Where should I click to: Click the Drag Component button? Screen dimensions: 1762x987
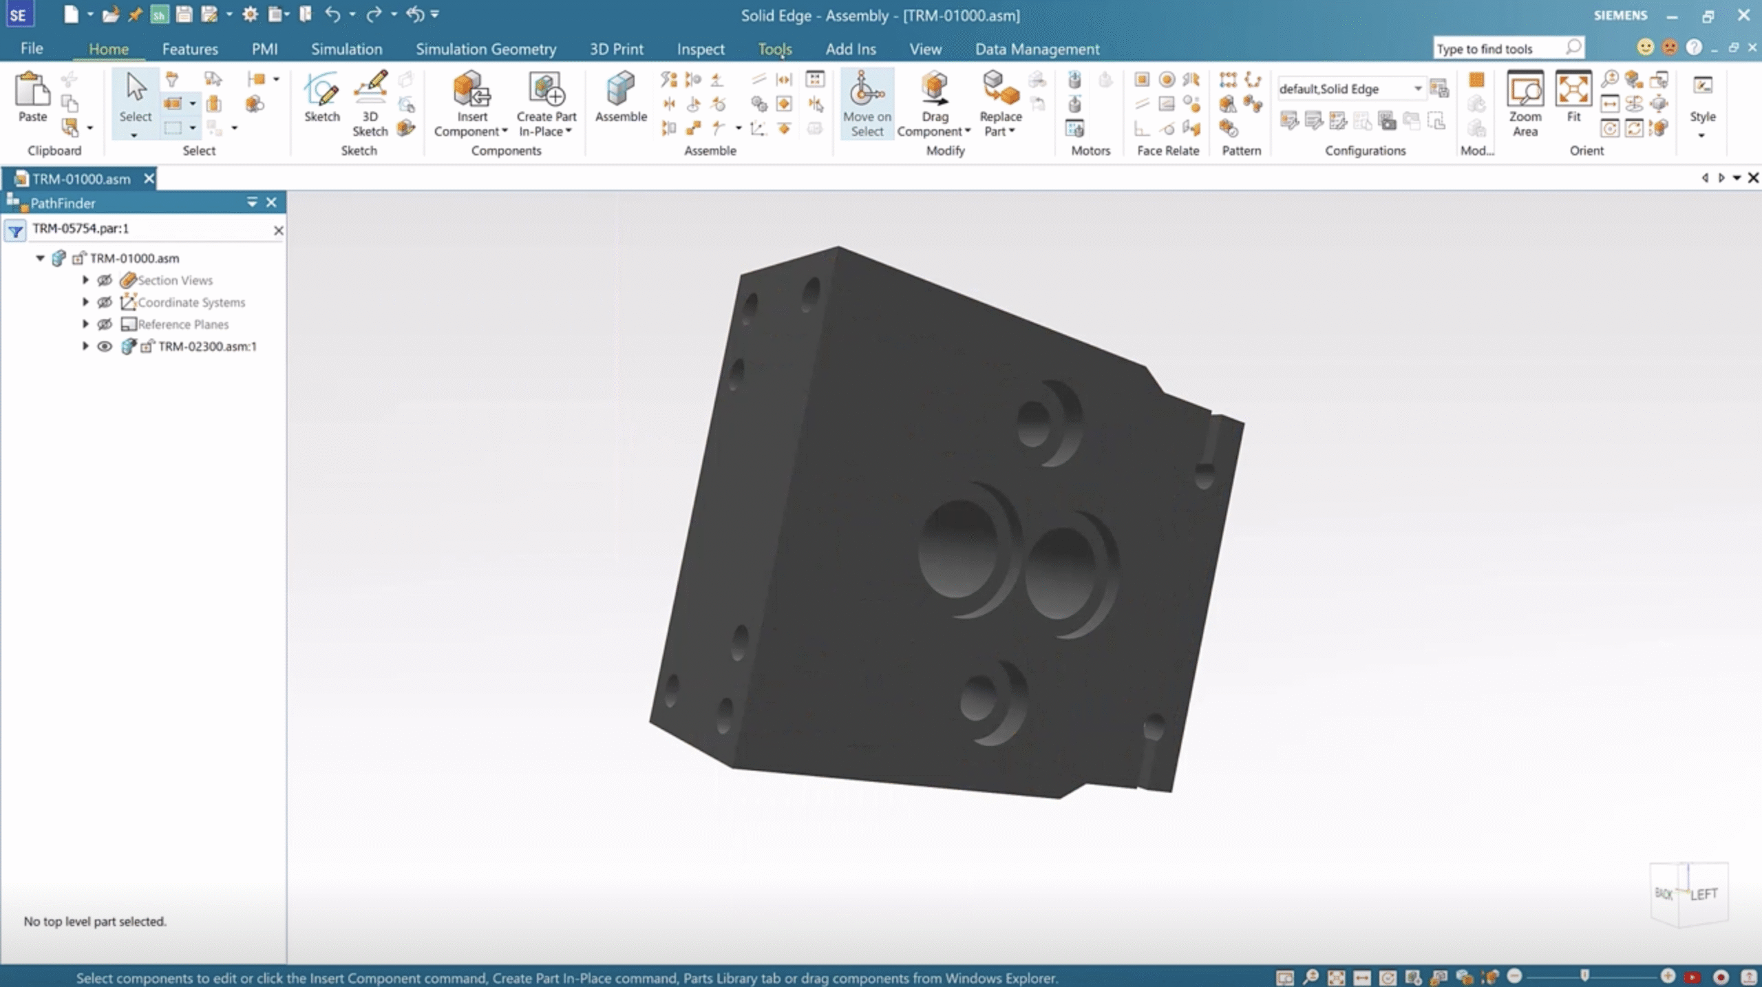click(x=933, y=103)
